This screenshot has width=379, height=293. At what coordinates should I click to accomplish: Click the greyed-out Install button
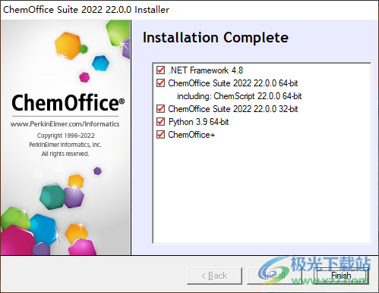click(x=274, y=276)
